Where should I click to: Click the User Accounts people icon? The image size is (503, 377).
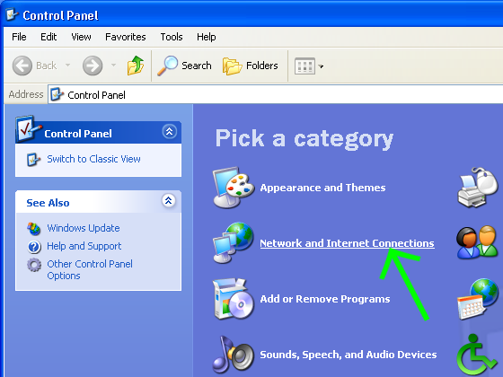(478, 242)
